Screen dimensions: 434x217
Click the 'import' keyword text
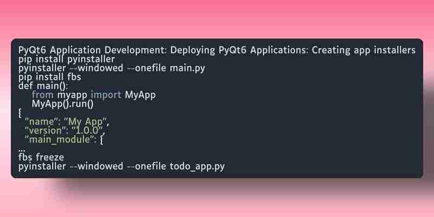click(106, 95)
